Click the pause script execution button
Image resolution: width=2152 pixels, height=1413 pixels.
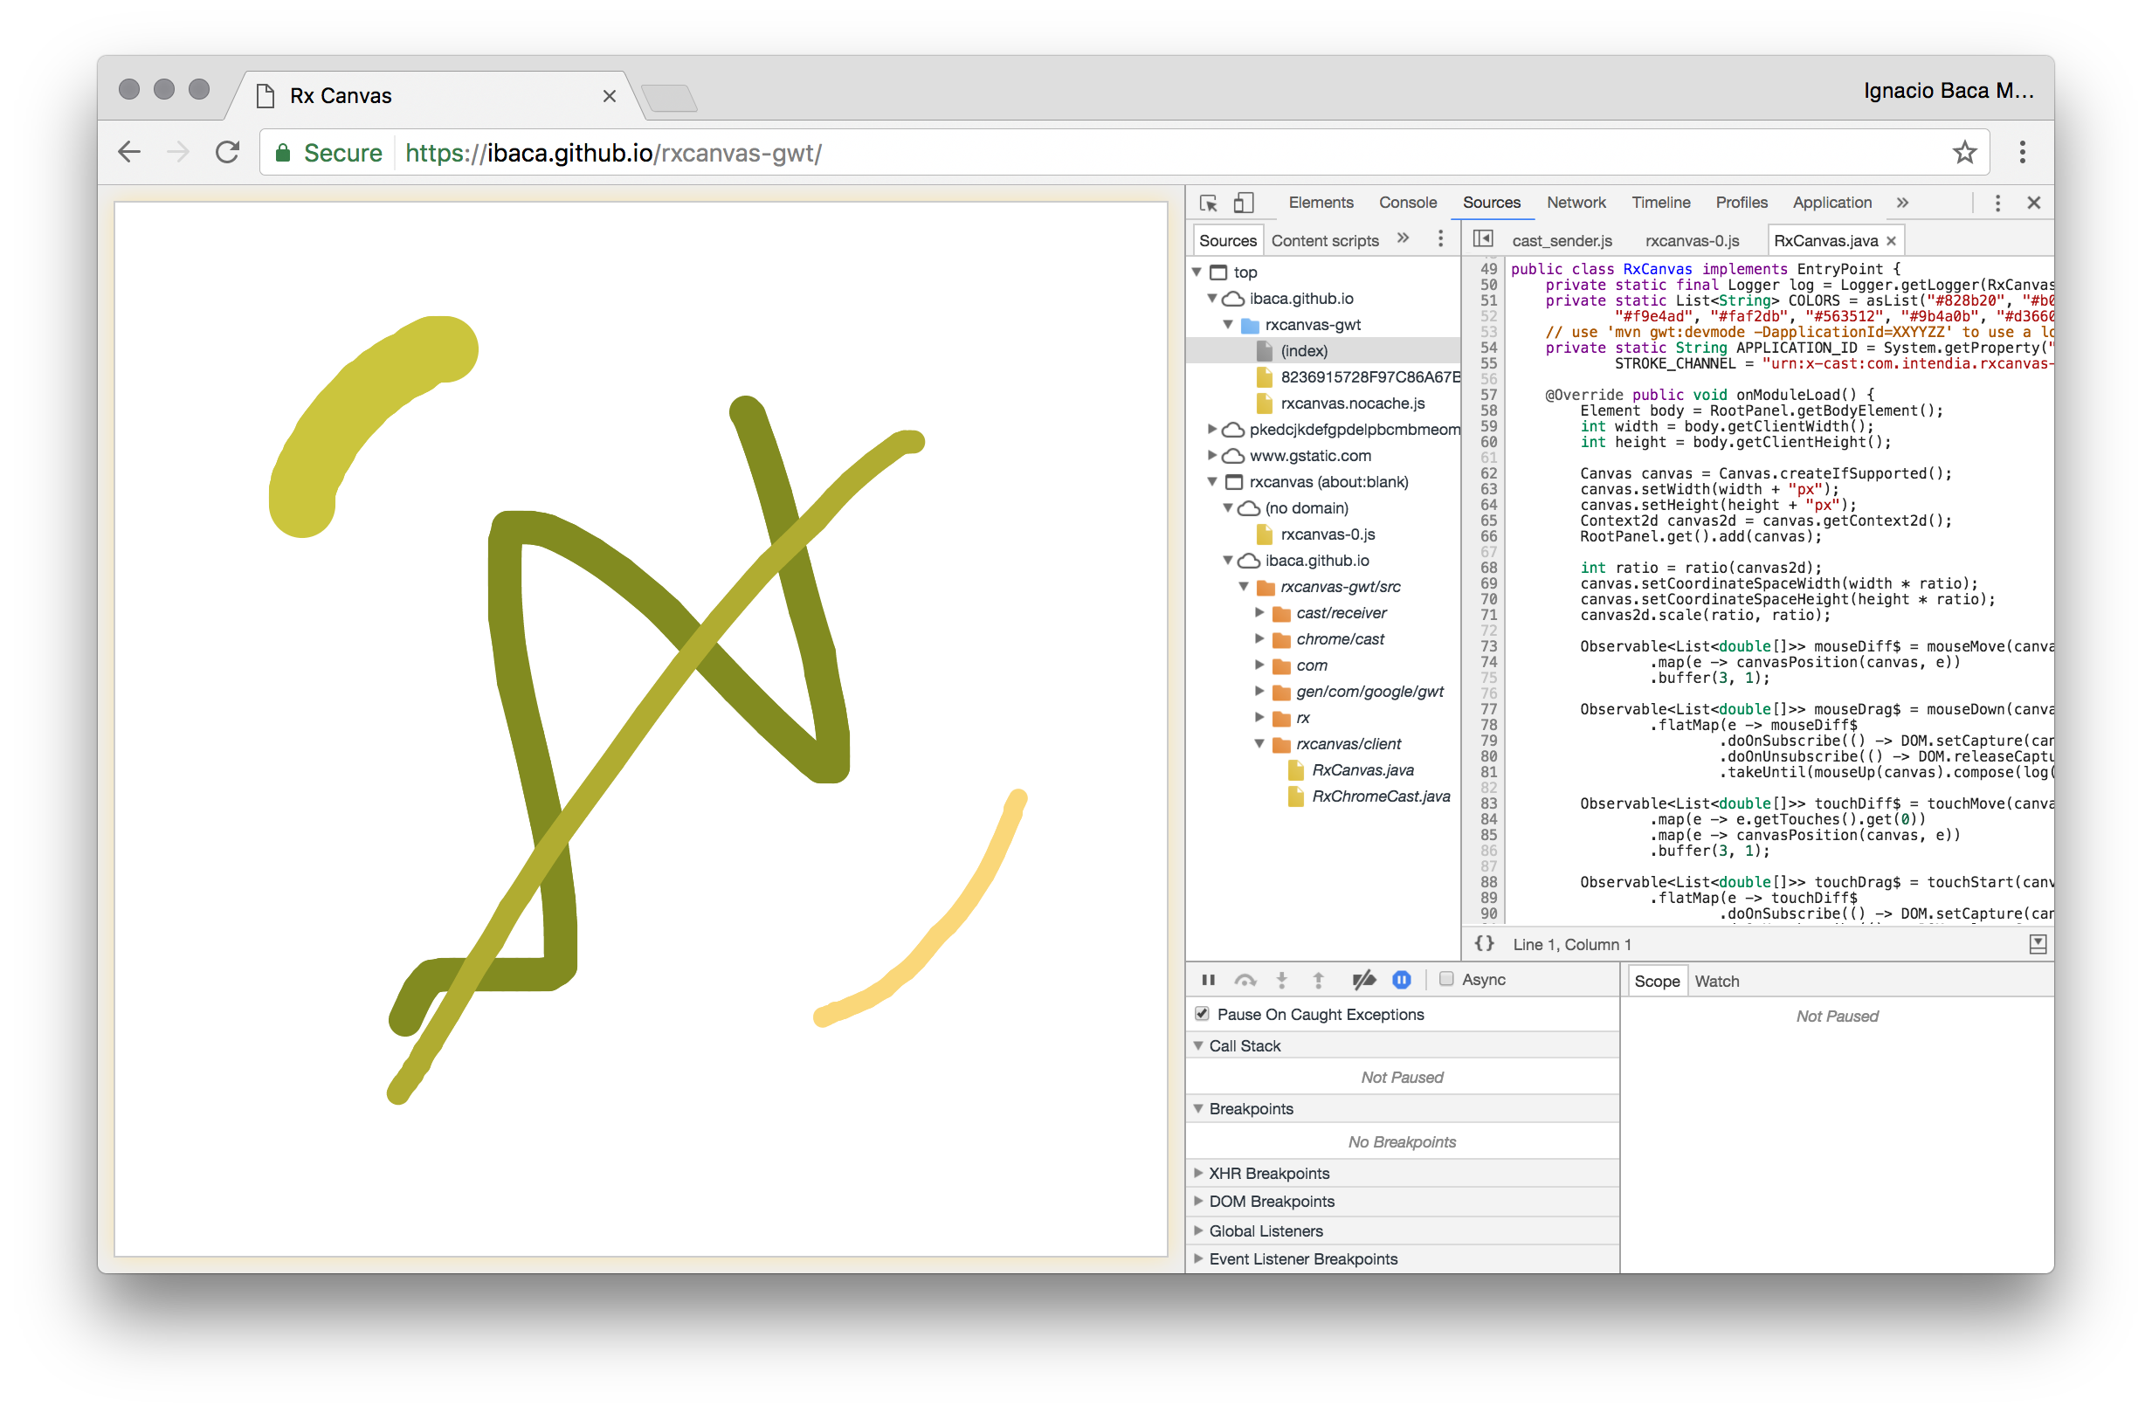pyautogui.click(x=1208, y=980)
